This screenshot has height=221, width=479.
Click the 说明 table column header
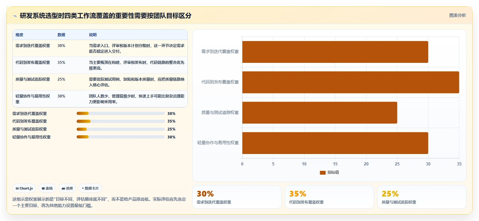tap(93, 35)
